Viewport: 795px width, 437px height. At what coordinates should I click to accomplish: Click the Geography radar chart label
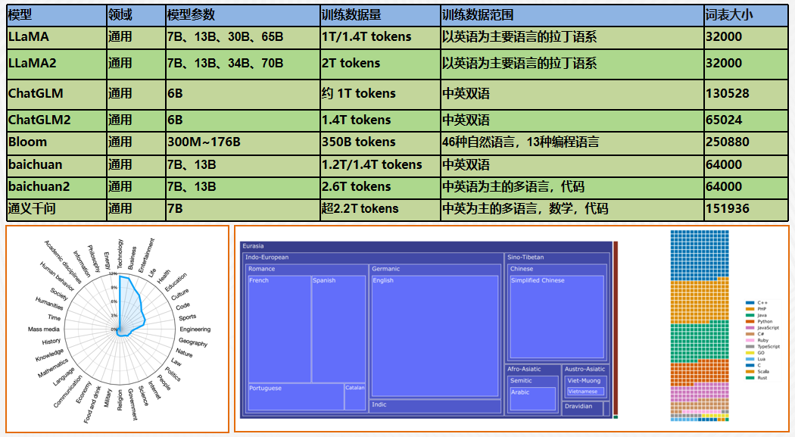click(193, 342)
